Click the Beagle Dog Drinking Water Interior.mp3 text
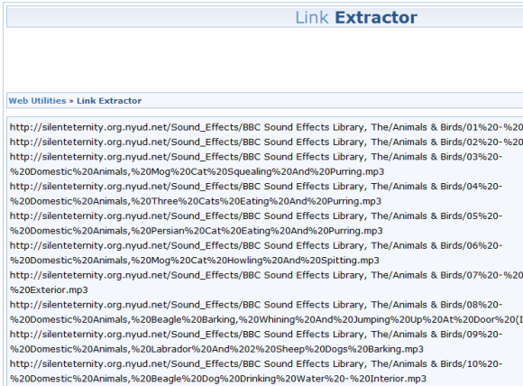Image resolution: width=523 pixels, height=386 pixels. [218, 379]
